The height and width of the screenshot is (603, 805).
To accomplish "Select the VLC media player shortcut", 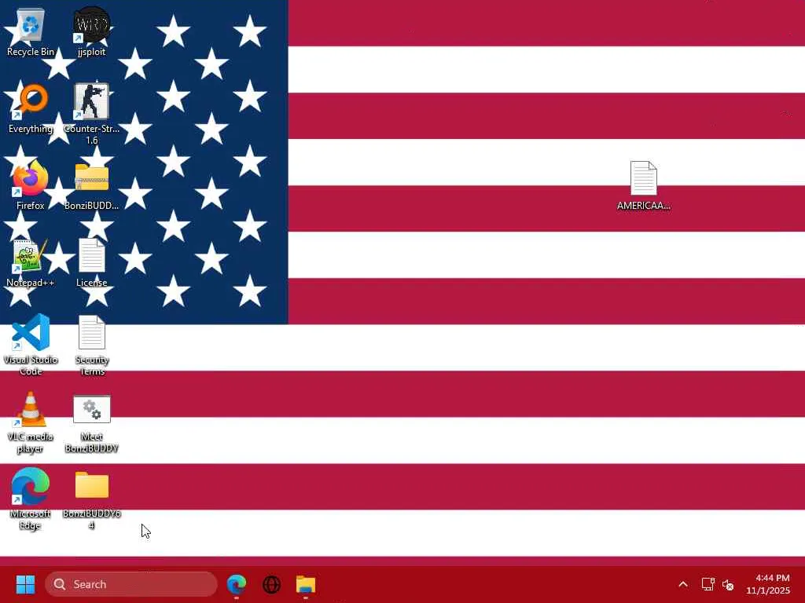I will [31, 422].
